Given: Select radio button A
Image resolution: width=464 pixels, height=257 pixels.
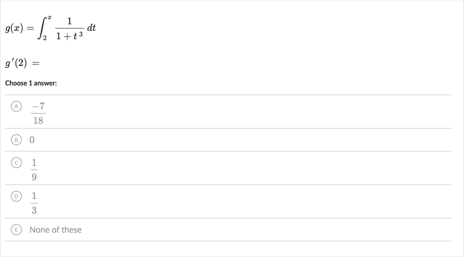Looking at the screenshot, I should click(16, 106).
